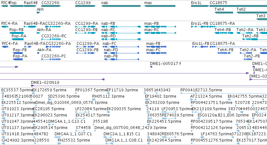The image size is (267, 145).
Task: Click EST label DMG1A.1_1.G08.C1
Action: [124, 140]
